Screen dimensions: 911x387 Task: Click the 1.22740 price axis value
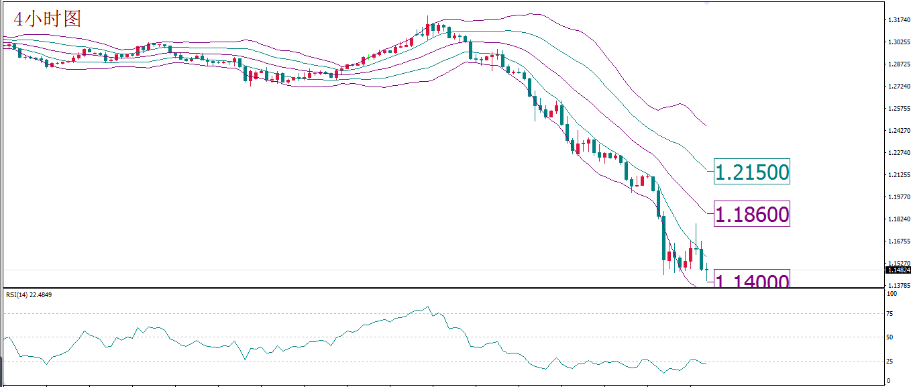point(898,153)
